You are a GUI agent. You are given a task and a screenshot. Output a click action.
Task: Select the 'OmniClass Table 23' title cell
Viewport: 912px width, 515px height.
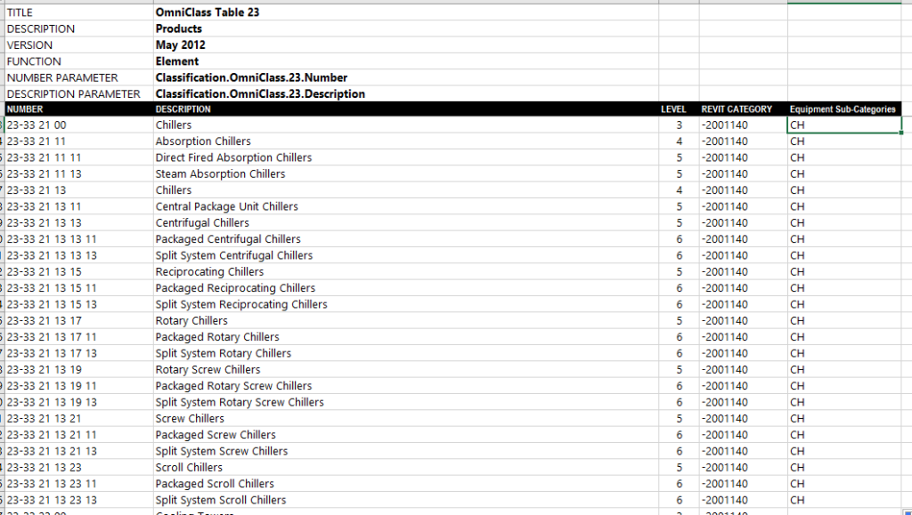click(406, 12)
